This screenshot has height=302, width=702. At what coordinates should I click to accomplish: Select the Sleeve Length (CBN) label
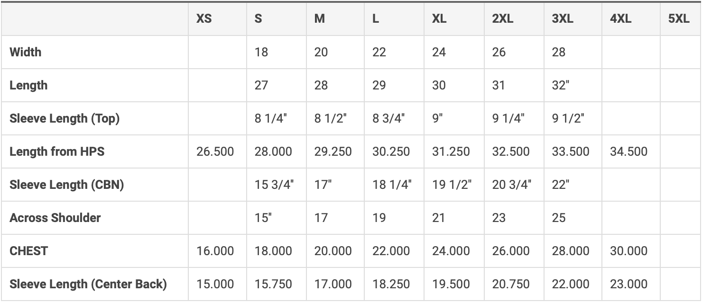click(67, 185)
